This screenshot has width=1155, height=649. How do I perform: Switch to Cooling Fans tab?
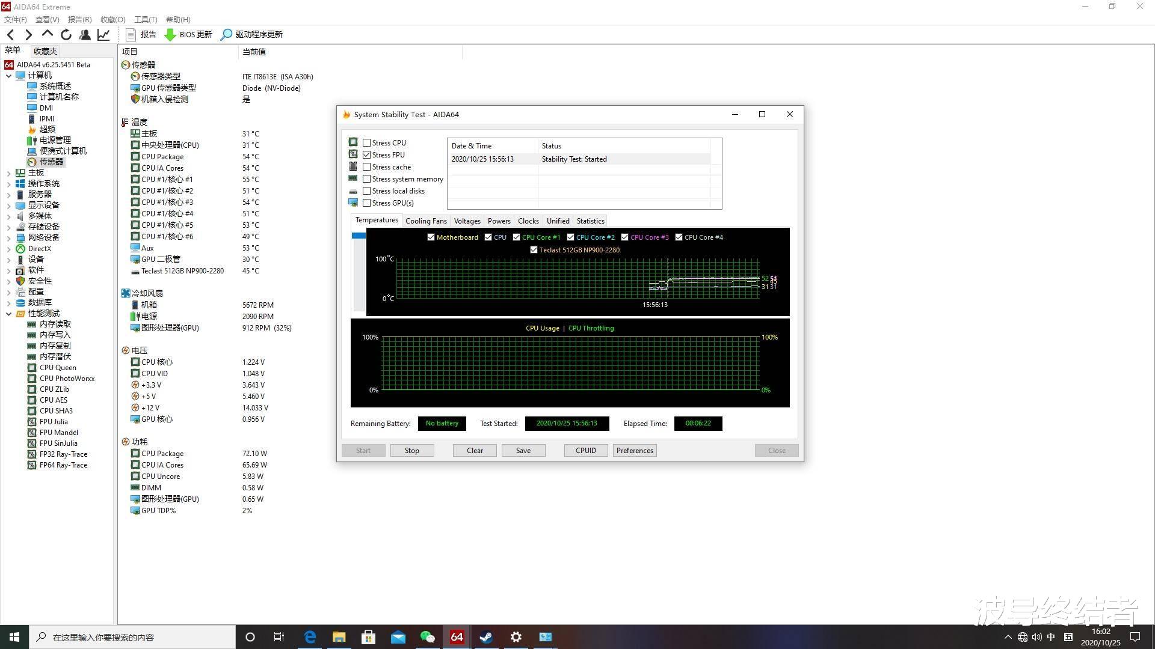[426, 221]
